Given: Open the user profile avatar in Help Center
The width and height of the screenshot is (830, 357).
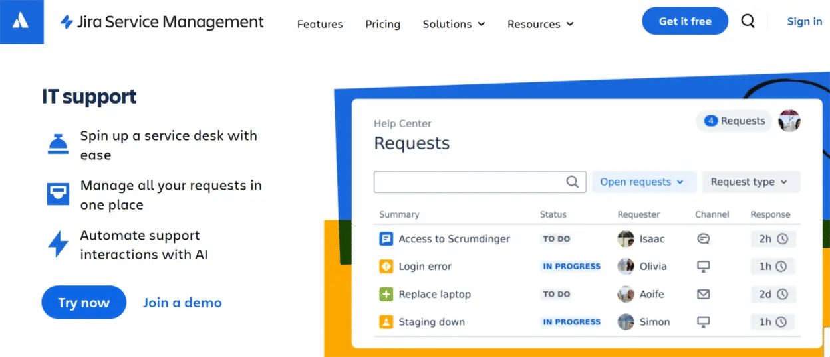Looking at the screenshot, I should (x=789, y=121).
